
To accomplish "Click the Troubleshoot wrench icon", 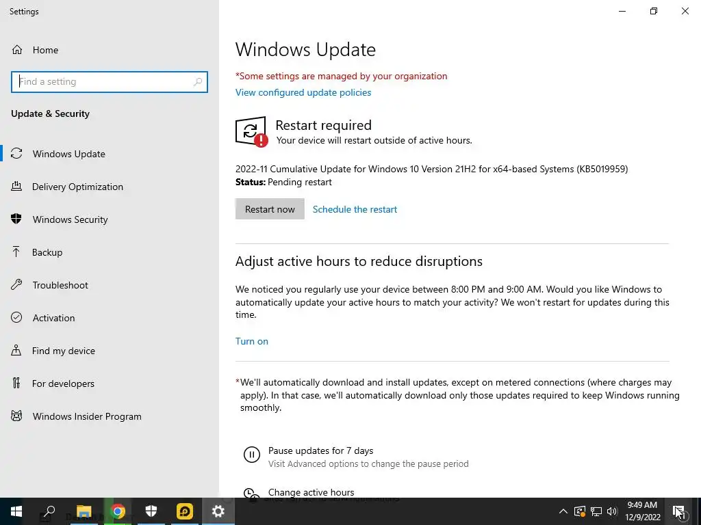I will point(16,285).
